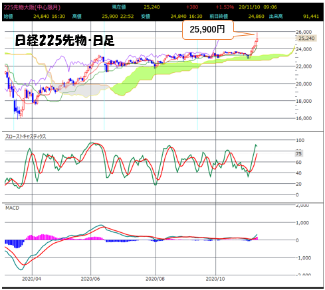Viewport: 325px width, 290px height.
Task: Click the 225先物大阪(中心限月) title text
Action: (x=32, y=7)
